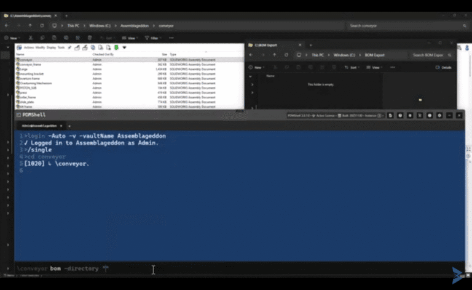Open the View dropdown in BOM Export window

click(374, 68)
